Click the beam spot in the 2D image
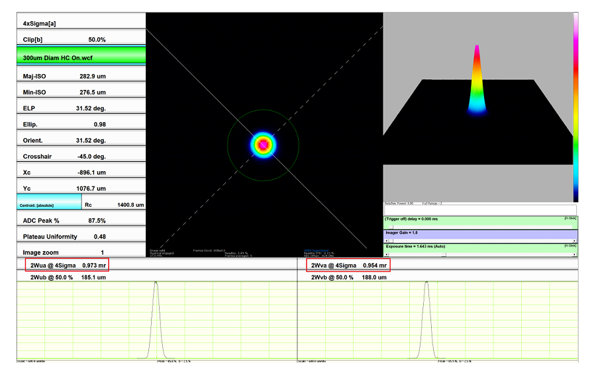This screenshot has height=370, width=596. click(263, 143)
